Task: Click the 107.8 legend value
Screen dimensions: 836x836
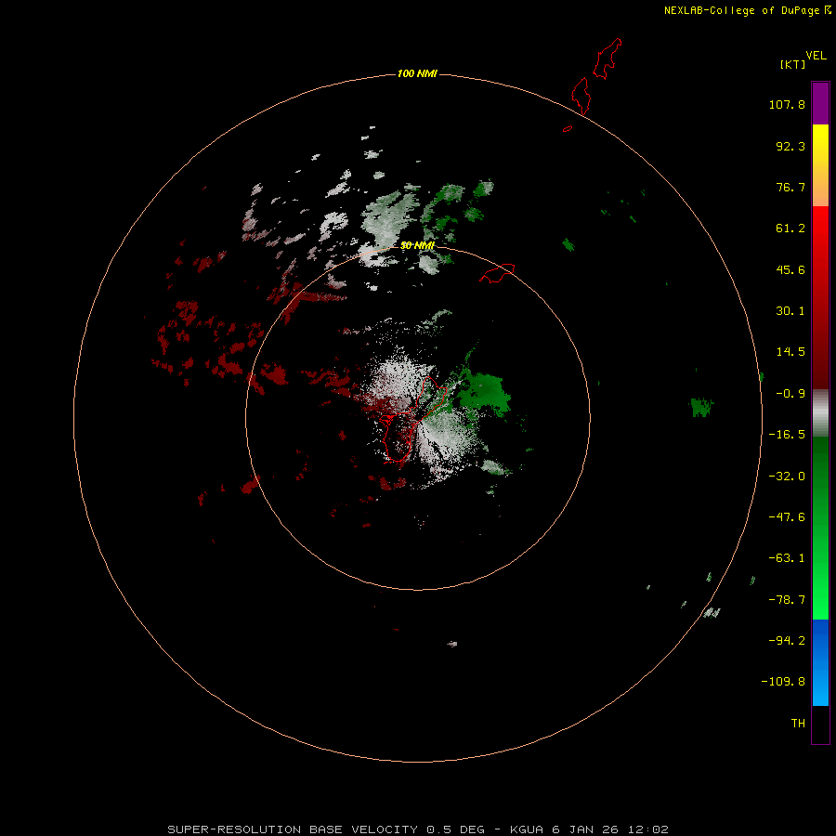Action: click(787, 104)
